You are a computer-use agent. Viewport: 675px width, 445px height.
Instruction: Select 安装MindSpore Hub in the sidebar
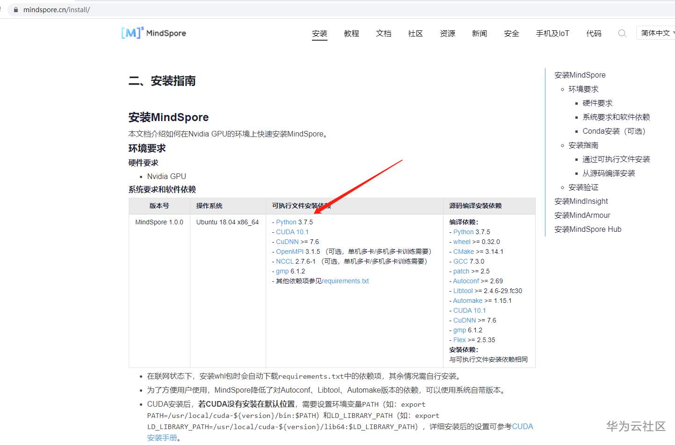pyautogui.click(x=588, y=229)
